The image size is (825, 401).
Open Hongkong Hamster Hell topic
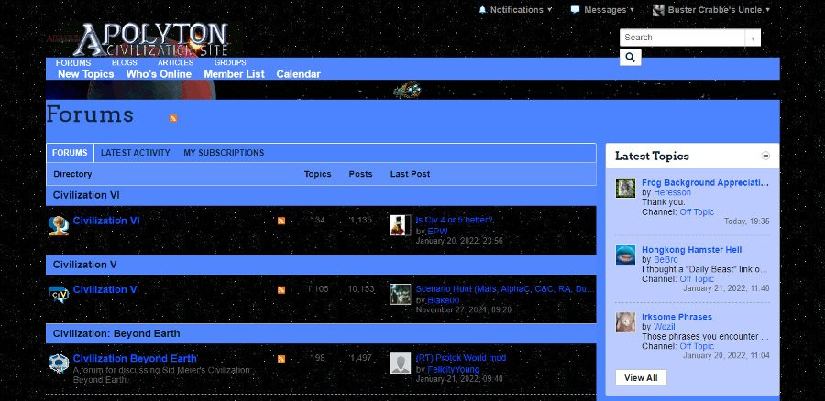692,250
